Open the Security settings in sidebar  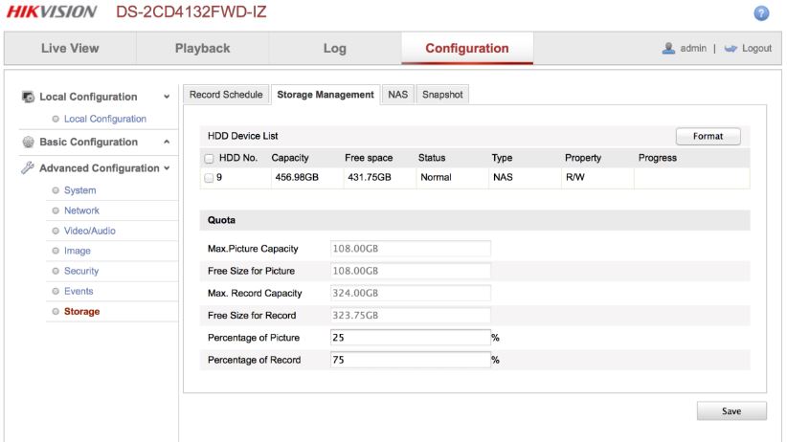point(81,271)
